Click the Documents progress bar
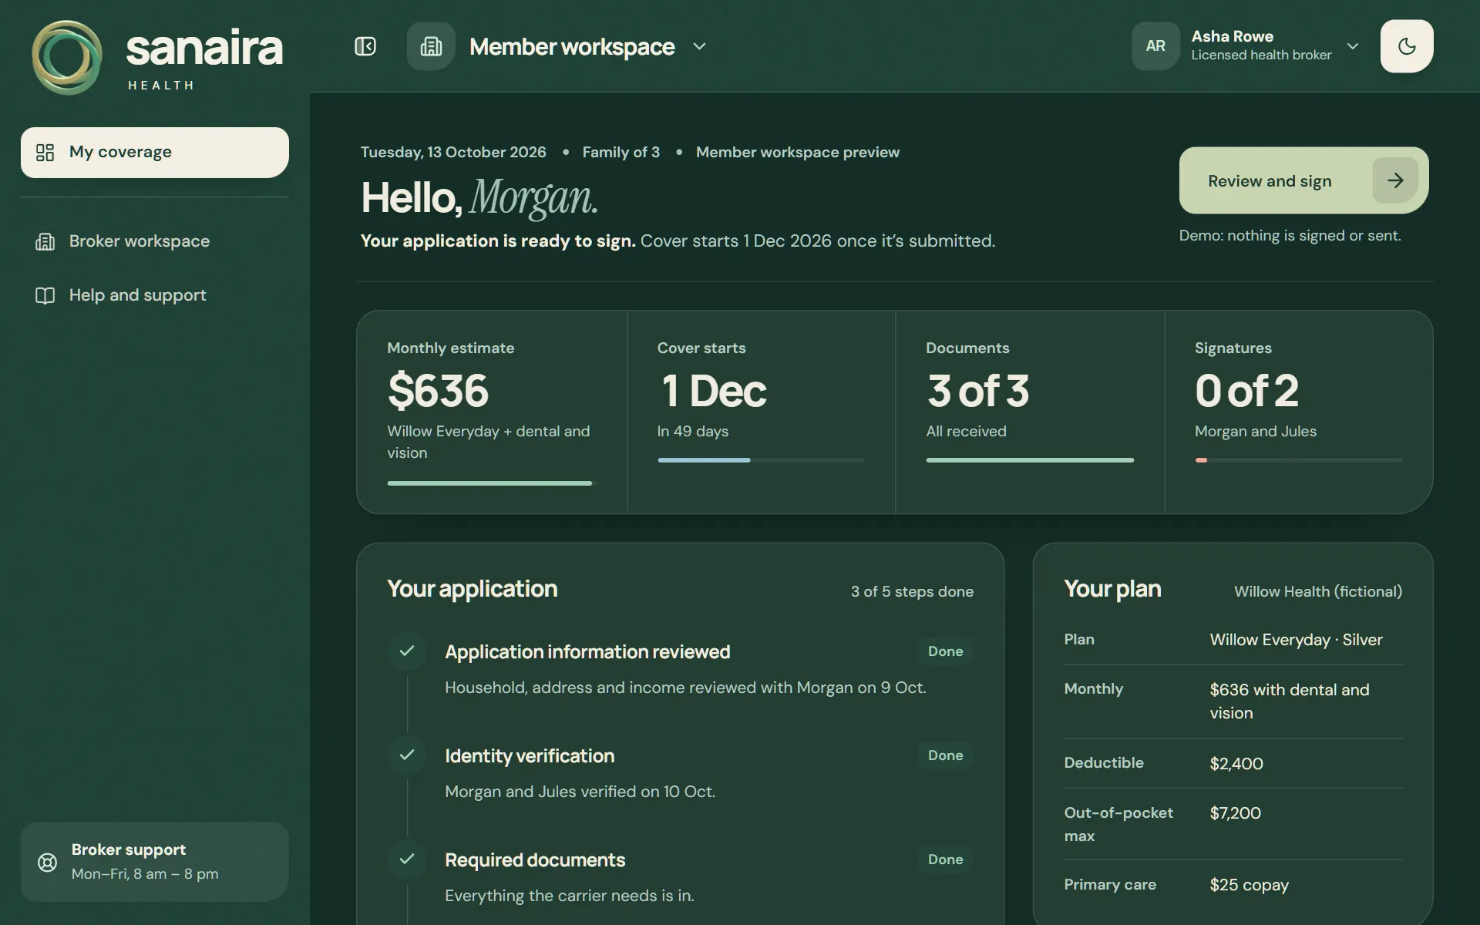This screenshot has width=1480, height=925. [x=1030, y=460]
